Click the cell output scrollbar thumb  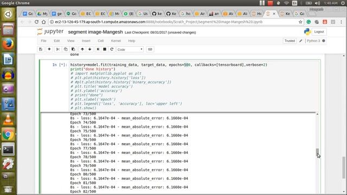pos(317,153)
